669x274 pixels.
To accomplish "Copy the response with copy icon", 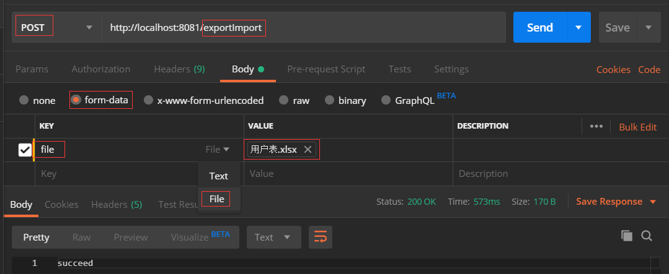I will click(627, 236).
